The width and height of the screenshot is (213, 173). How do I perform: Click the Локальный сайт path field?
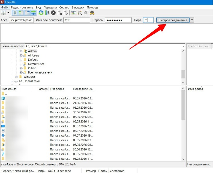pos(105,46)
